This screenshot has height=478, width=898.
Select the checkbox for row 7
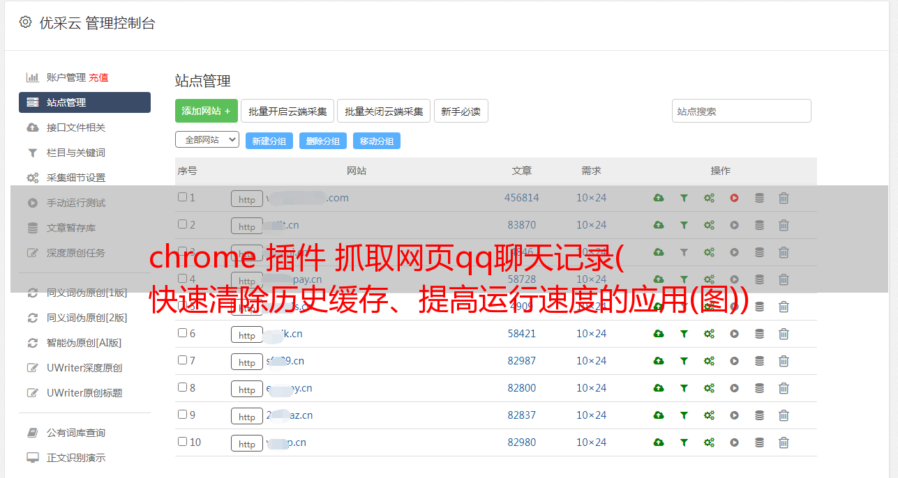(182, 360)
